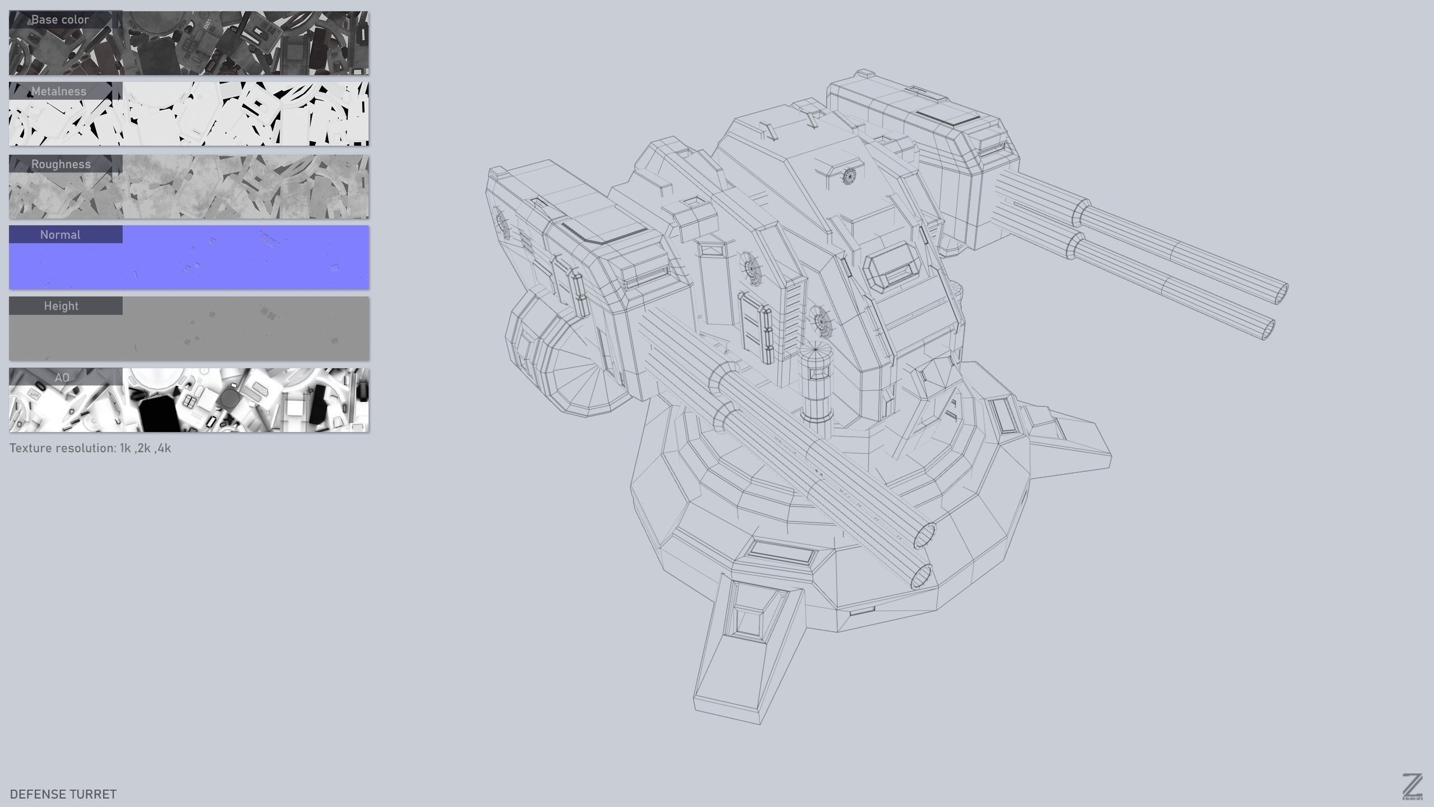The image size is (1434, 807).
Task: Click the 'Base color' label tag
Action: [x=60, y=20]
